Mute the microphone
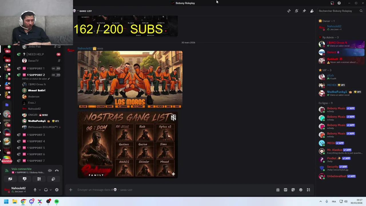The height and width of the screenshot is (206, 366). point(35,190)
